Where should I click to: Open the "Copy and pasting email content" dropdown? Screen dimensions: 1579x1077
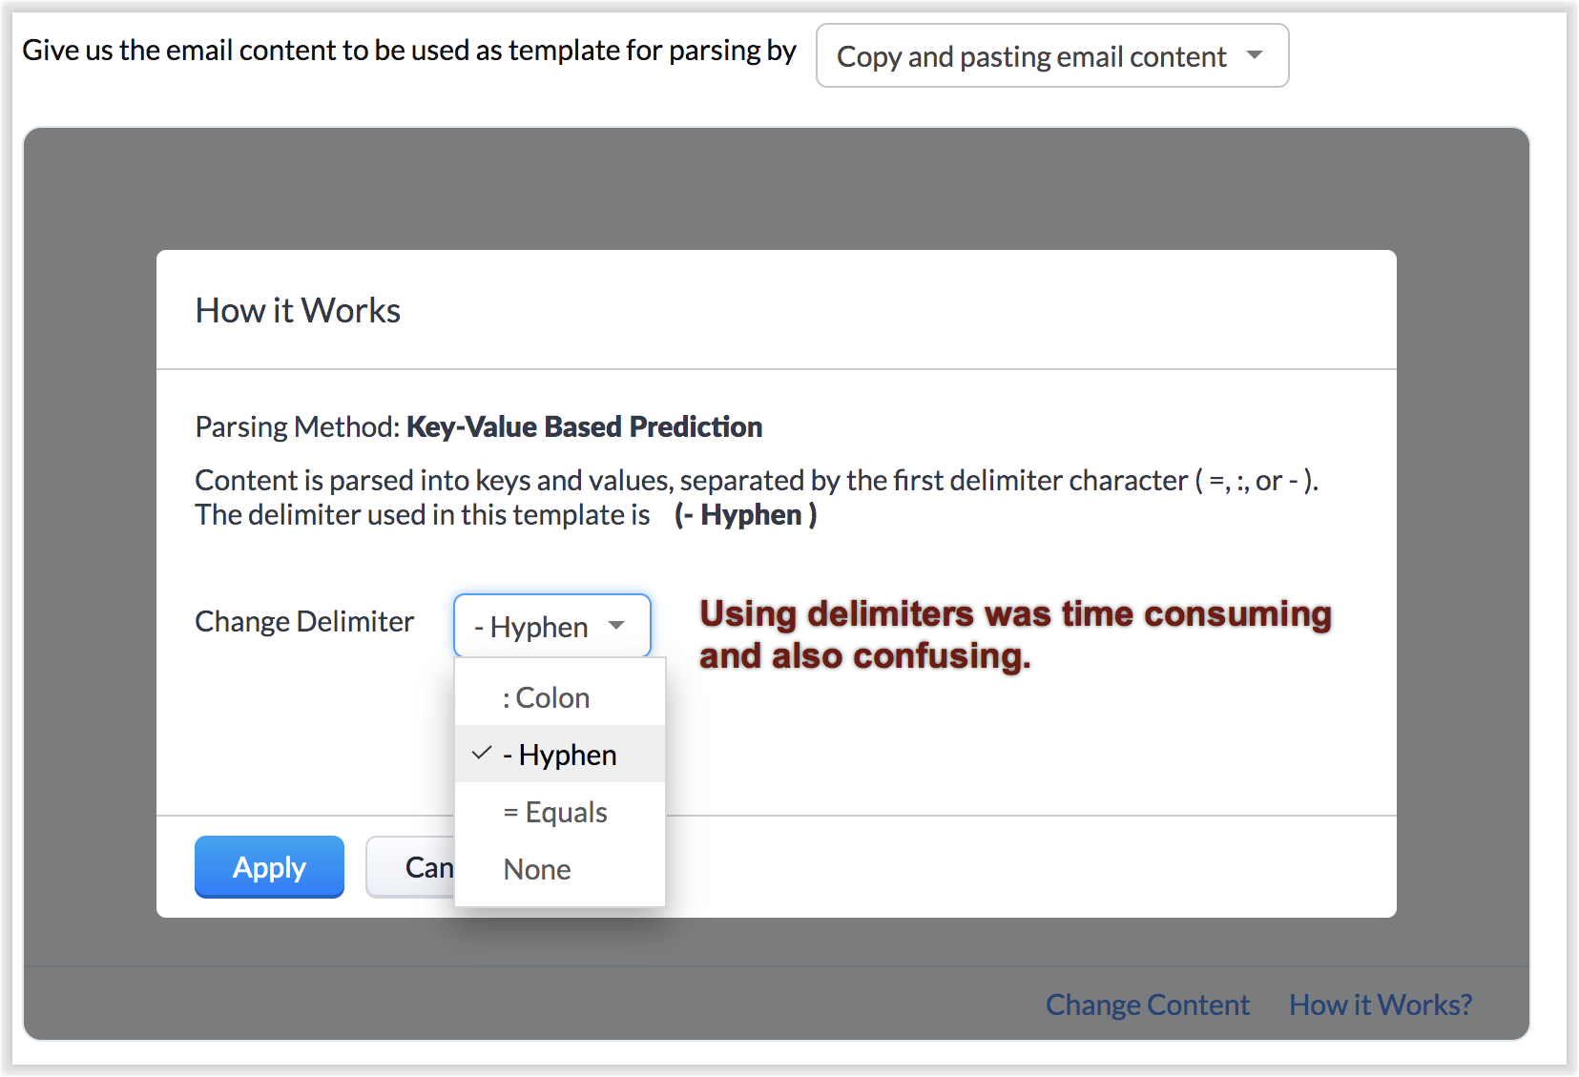[1050, 56]
